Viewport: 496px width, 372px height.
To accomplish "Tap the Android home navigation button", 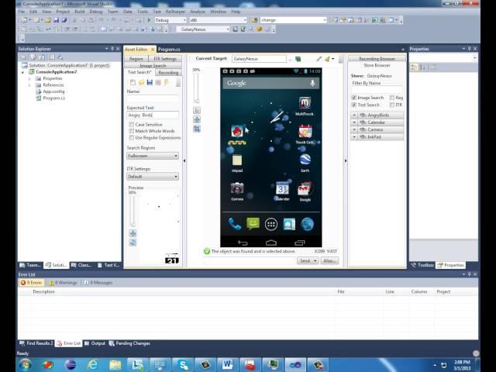I will 270,243.
